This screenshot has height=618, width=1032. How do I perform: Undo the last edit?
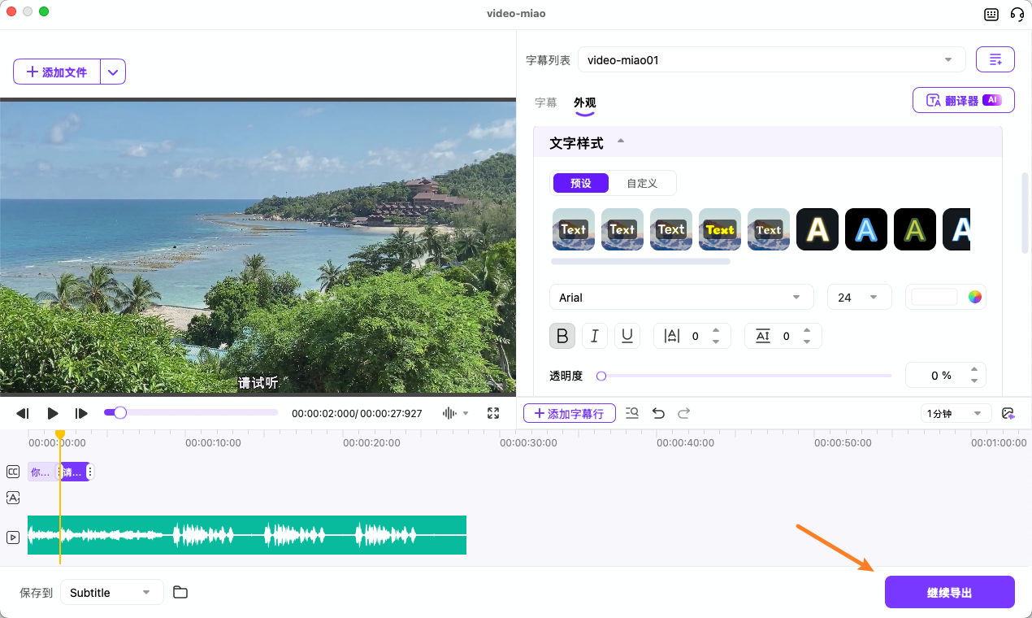click(x=658, y=413)
